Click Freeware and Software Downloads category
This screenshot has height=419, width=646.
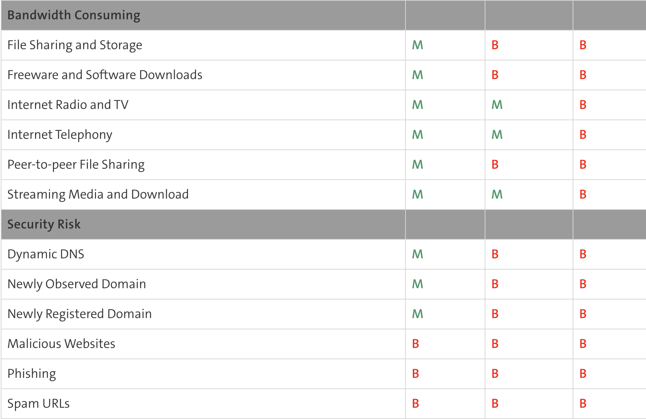coord(105,75)
